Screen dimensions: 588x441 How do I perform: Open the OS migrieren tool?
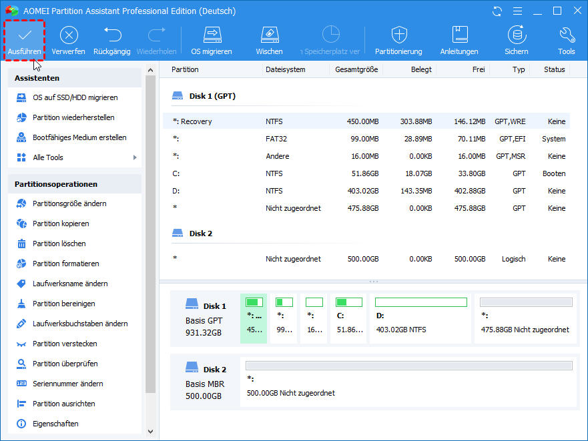[x=212, y=35]
